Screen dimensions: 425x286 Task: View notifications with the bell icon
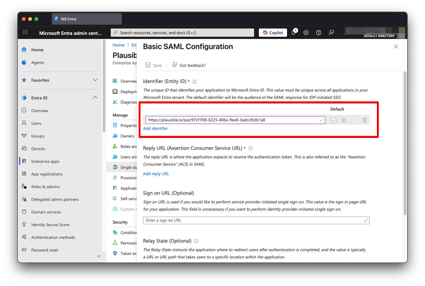(293, 32)
